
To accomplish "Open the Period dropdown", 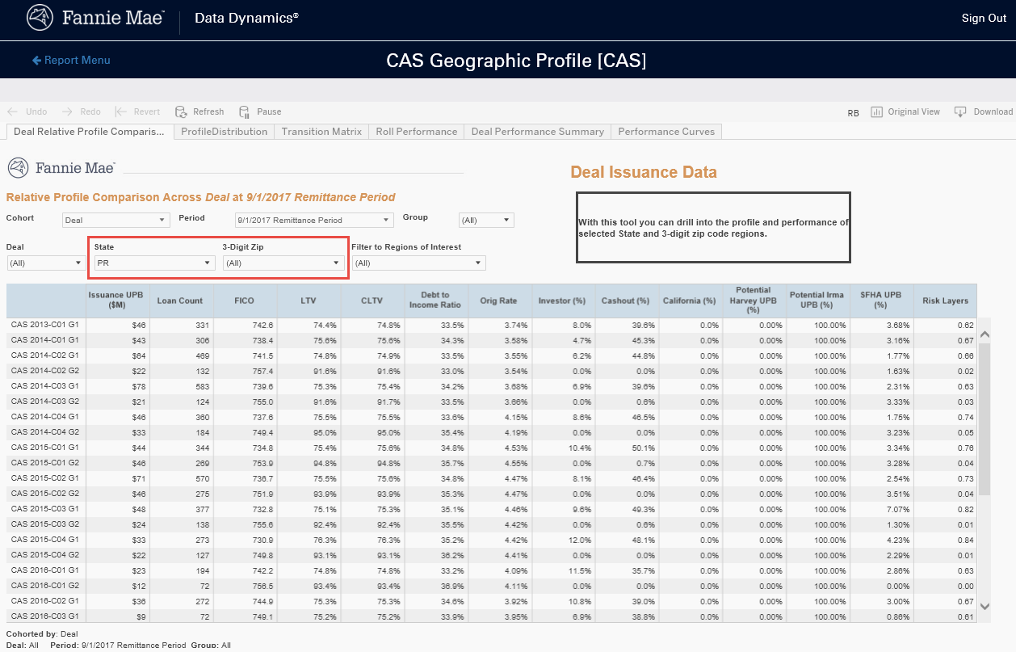I will pos(313,220).
